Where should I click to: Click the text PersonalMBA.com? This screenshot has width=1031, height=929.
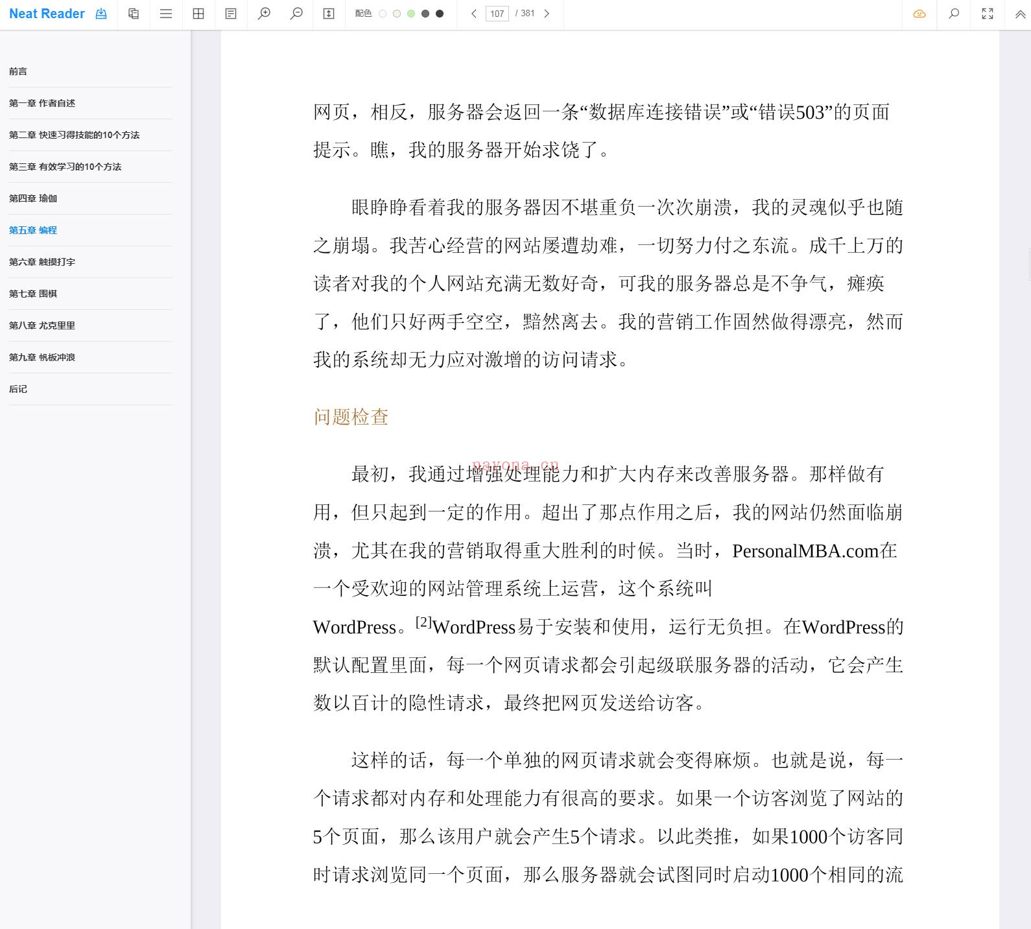(x=805, y=551)
